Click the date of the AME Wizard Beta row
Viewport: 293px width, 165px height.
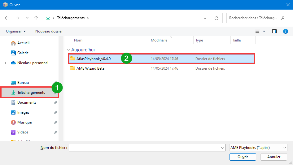coord(164,68)
